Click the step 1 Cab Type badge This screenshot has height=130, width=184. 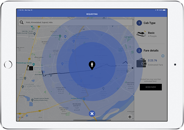pyautogui.click(x=139, y=23)
